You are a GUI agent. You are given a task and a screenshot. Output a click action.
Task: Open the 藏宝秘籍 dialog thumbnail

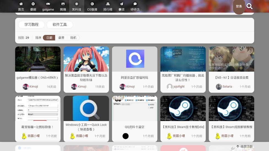[38, 108]
